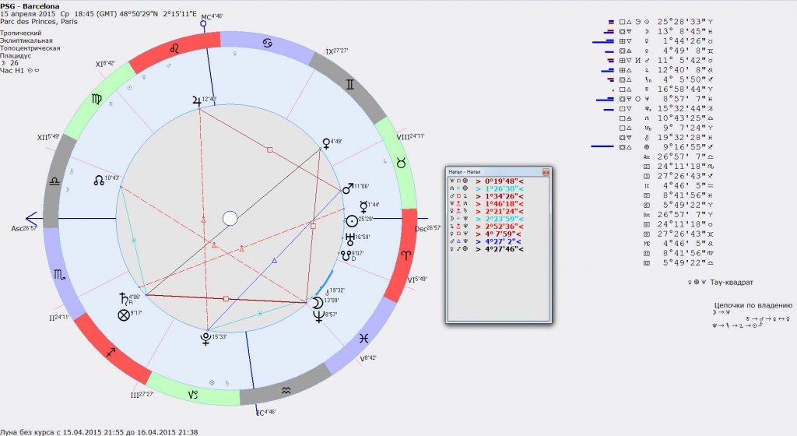This screenshot has height=436, width=797.
Task: Select the Cancer sign on the zodiac ring
Action: point(268,43)
